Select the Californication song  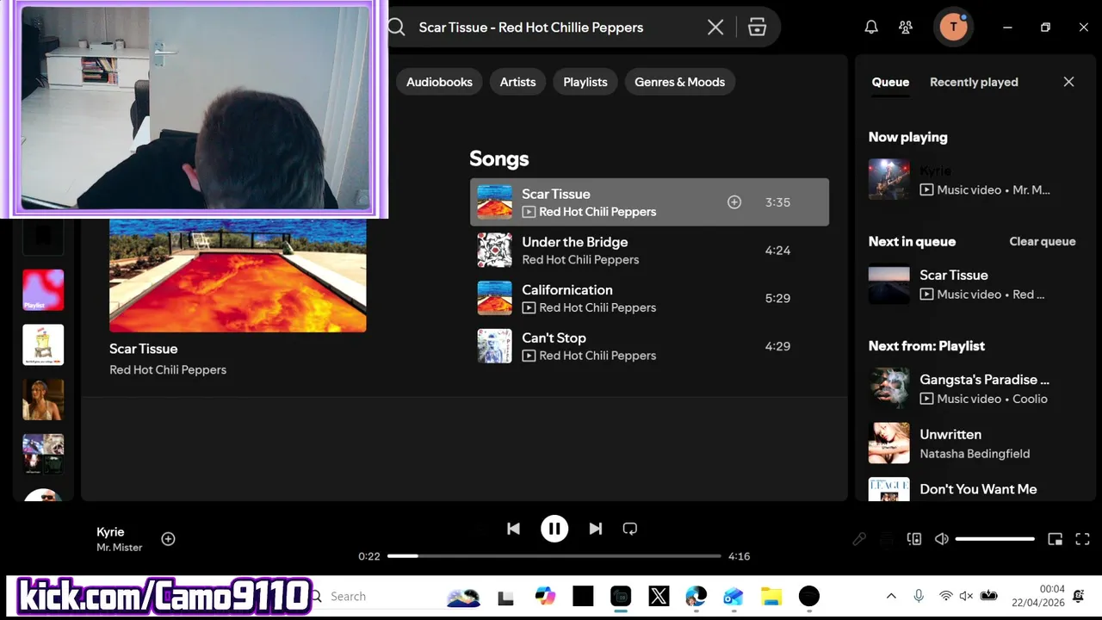pyautogui.click(x=649, y=298)
